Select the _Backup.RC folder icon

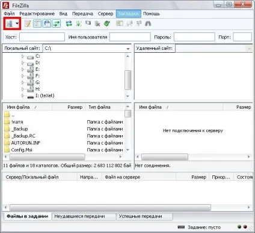(7, 136)
